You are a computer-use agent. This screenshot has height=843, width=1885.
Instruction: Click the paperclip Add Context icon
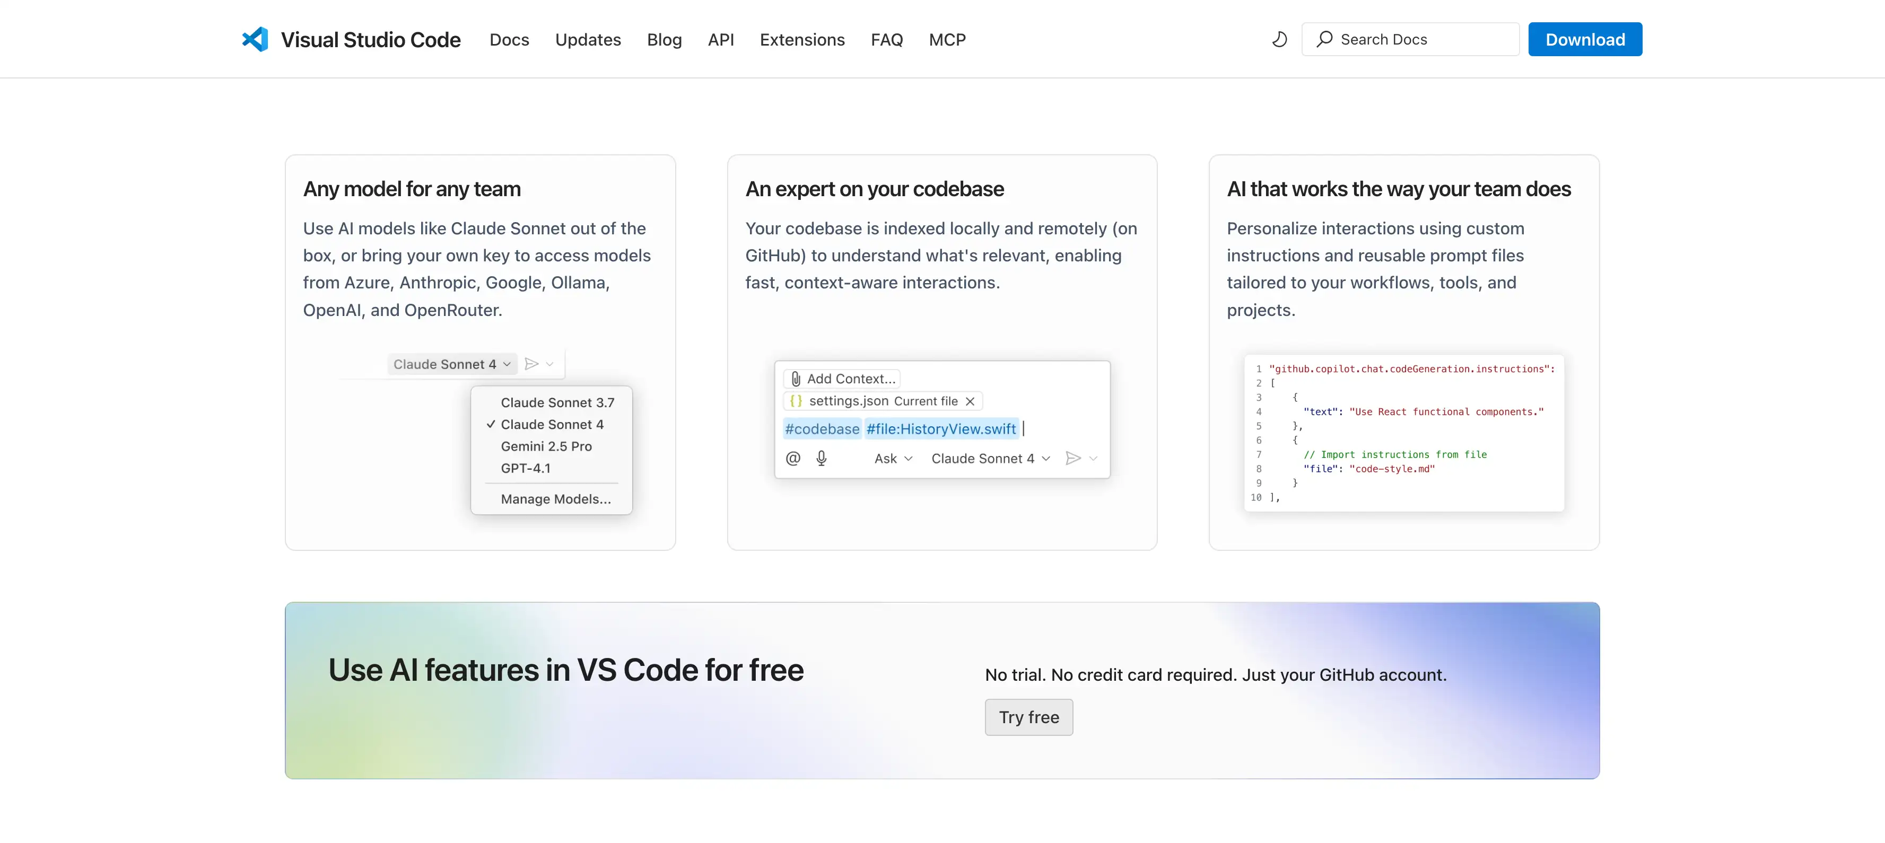coord(796,379)
